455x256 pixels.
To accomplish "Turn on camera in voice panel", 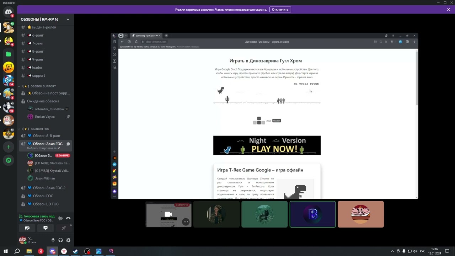I will coord(27,228).
